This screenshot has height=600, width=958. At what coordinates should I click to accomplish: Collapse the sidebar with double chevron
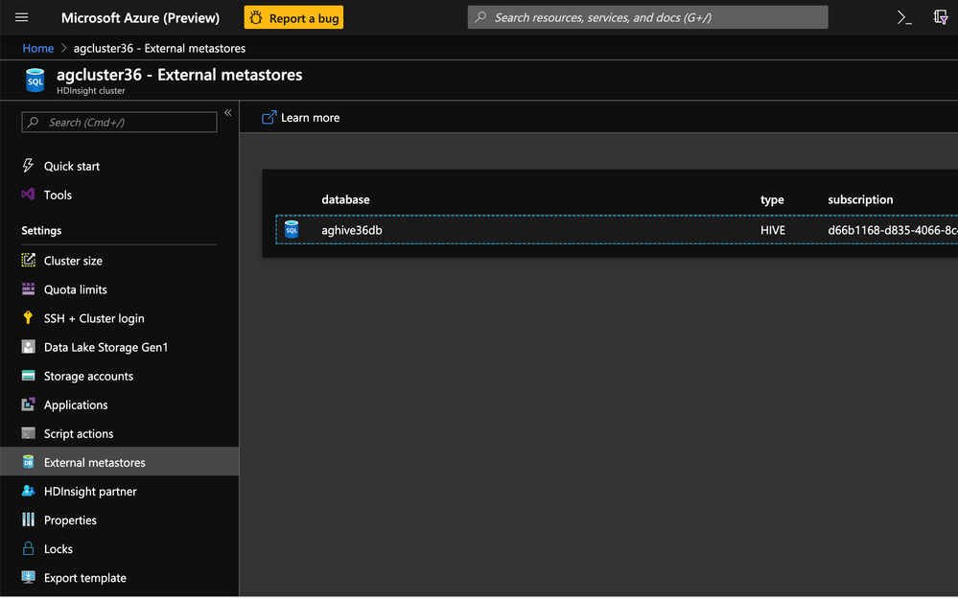[228, 113]
